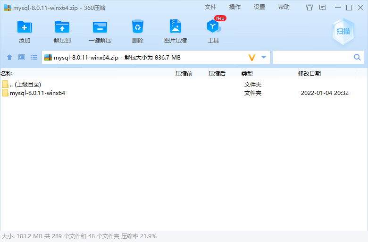Viewport: 368px width, 242px height.
Task: Click the search magnifier icon
Action: (x=357, y=57)
